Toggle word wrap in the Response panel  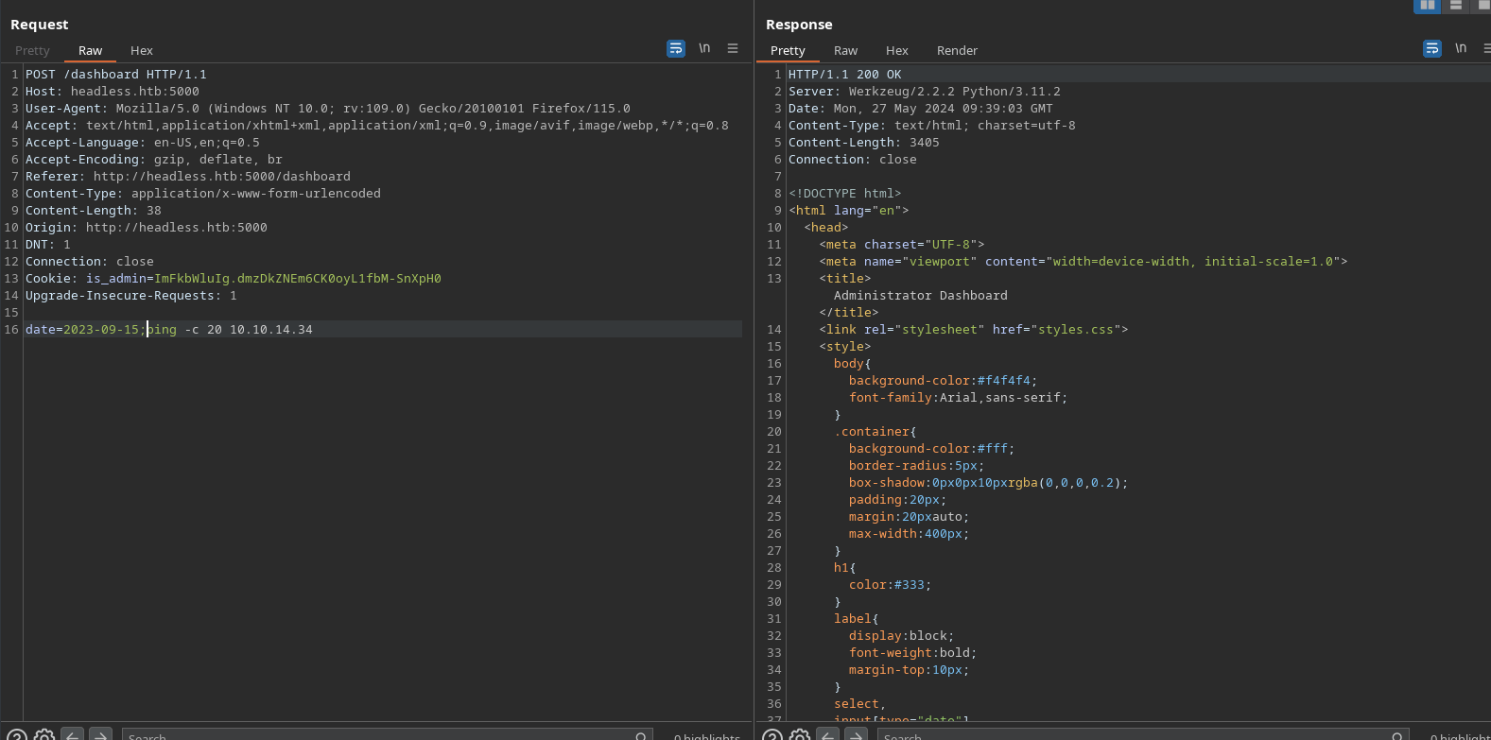[1432, 48]
